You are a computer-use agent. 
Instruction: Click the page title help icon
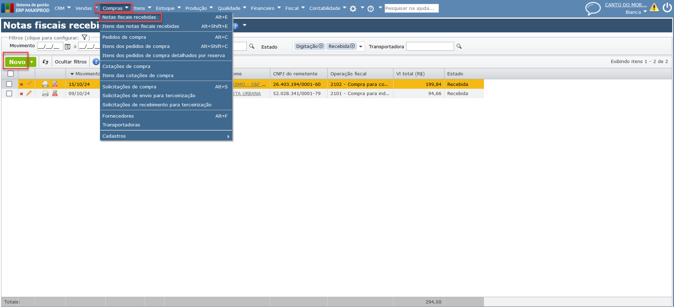click(x=235, y=26)
